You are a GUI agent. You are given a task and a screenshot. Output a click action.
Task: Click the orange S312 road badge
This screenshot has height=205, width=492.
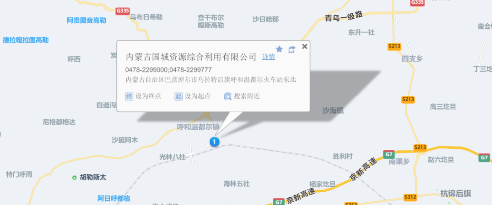[x=410, y=197]
